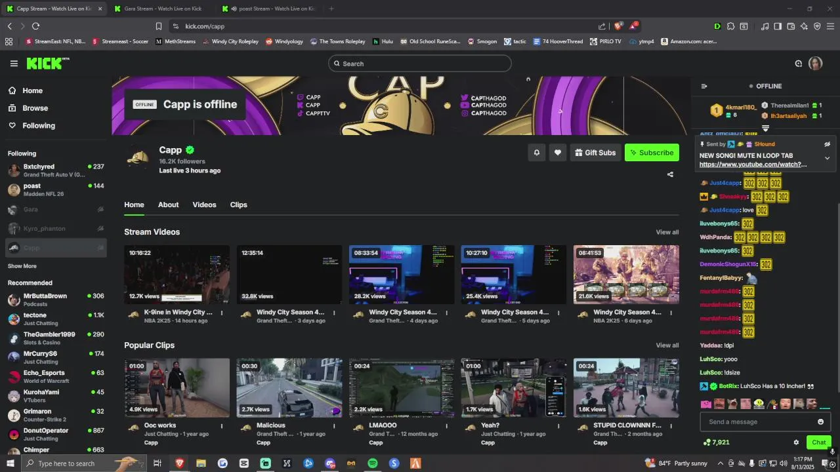Click the Kick search field

tap(420, 64)
